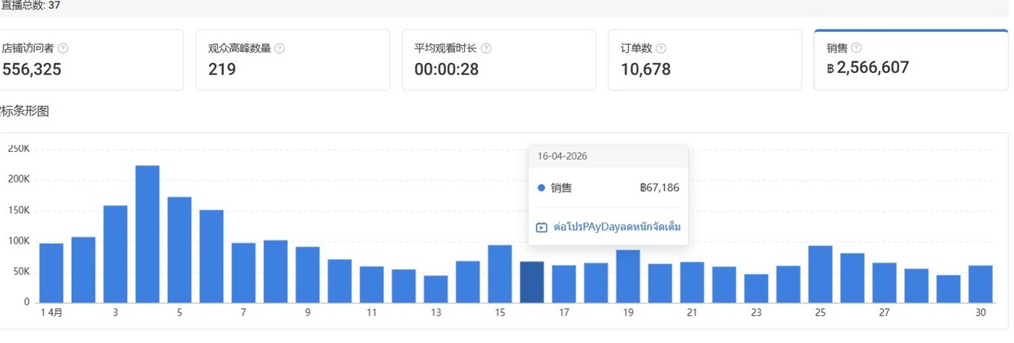Click the bar above the '23' label
This screenshot has width=1014, height=343.
pos(756,288)
